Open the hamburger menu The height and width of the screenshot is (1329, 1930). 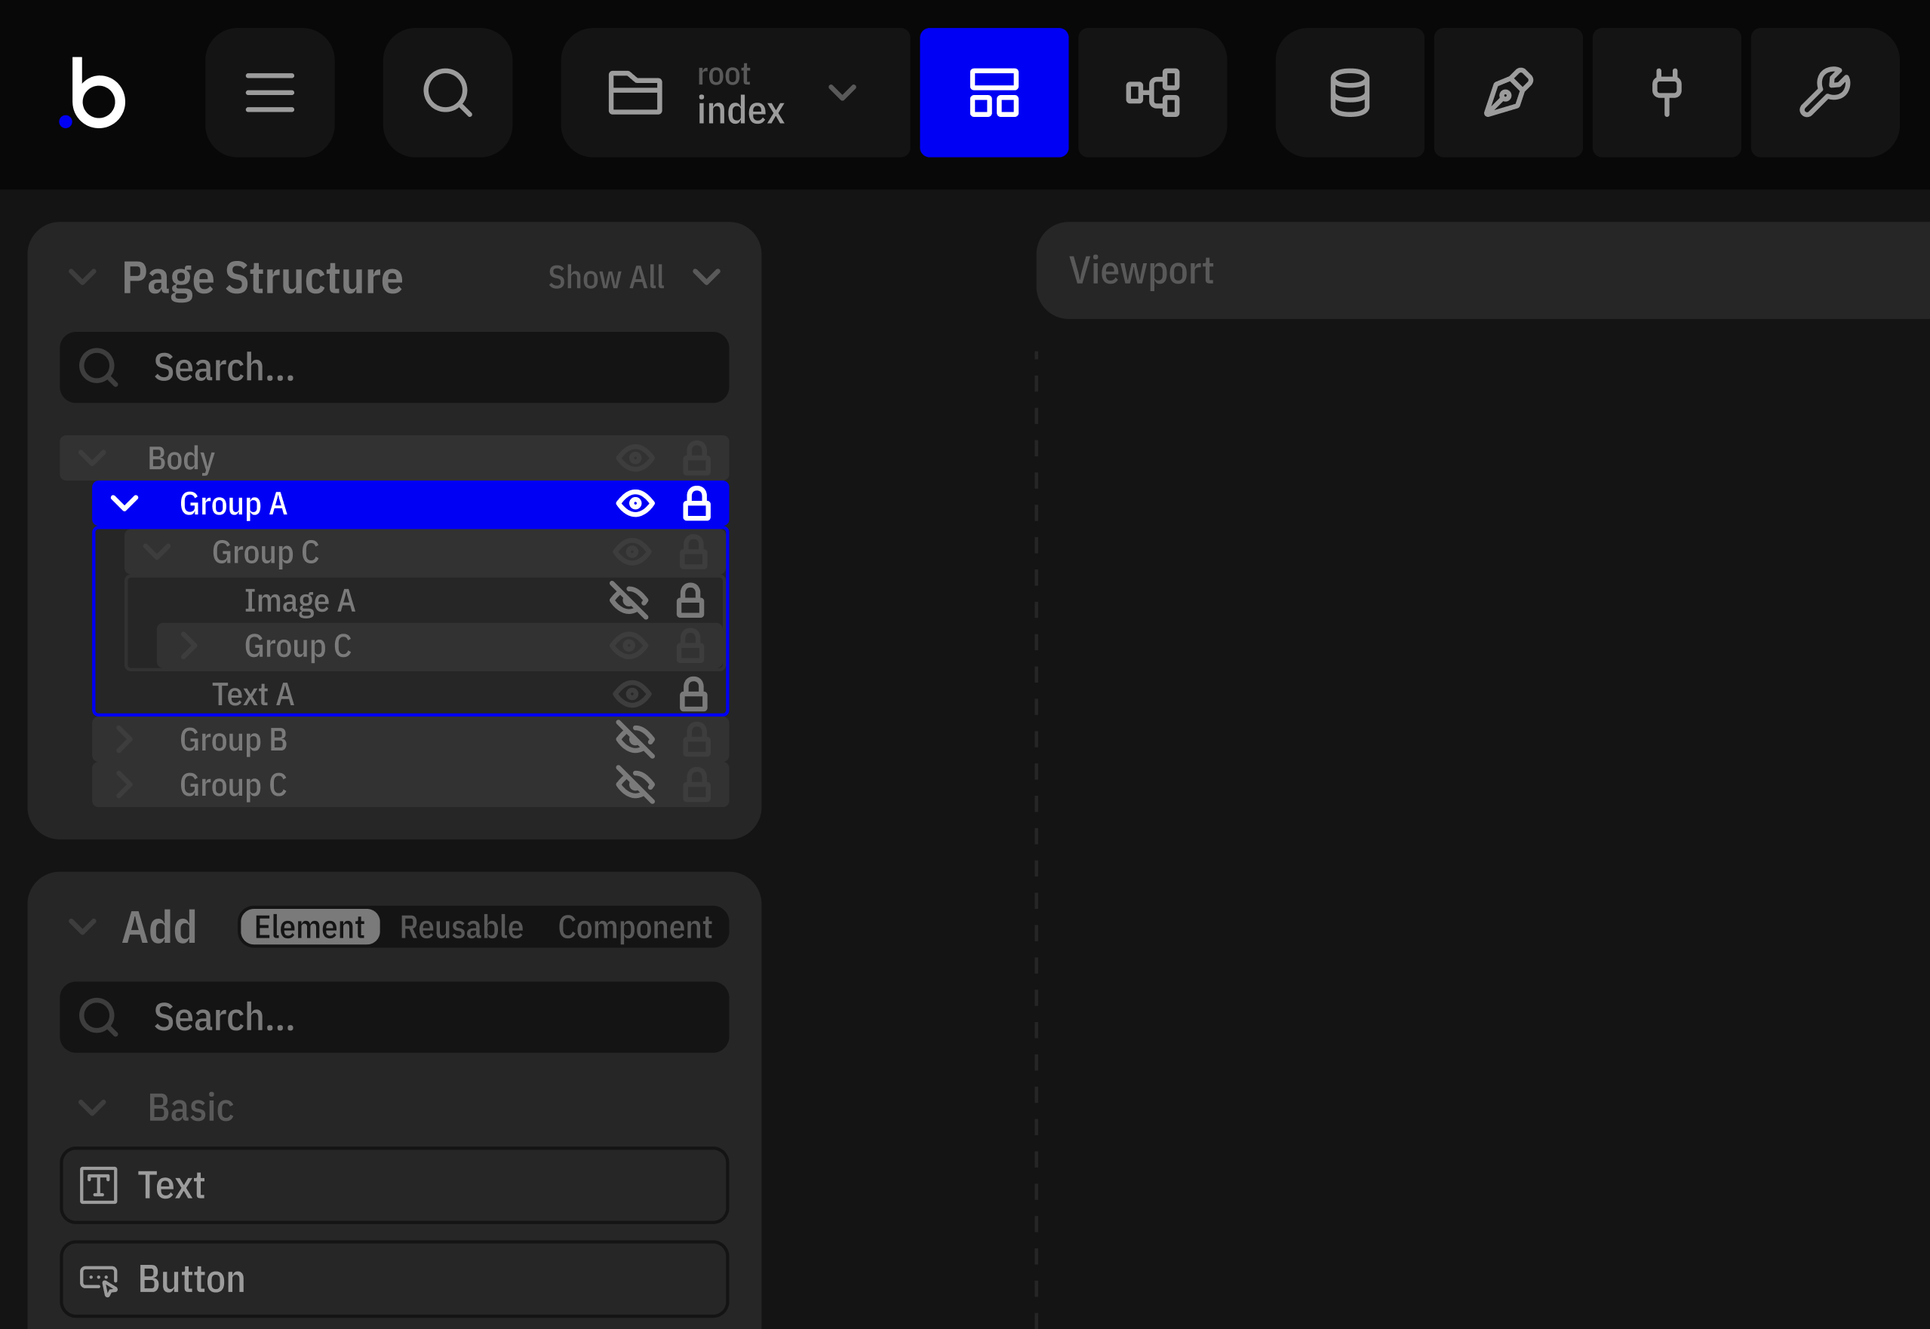(270, 93)
